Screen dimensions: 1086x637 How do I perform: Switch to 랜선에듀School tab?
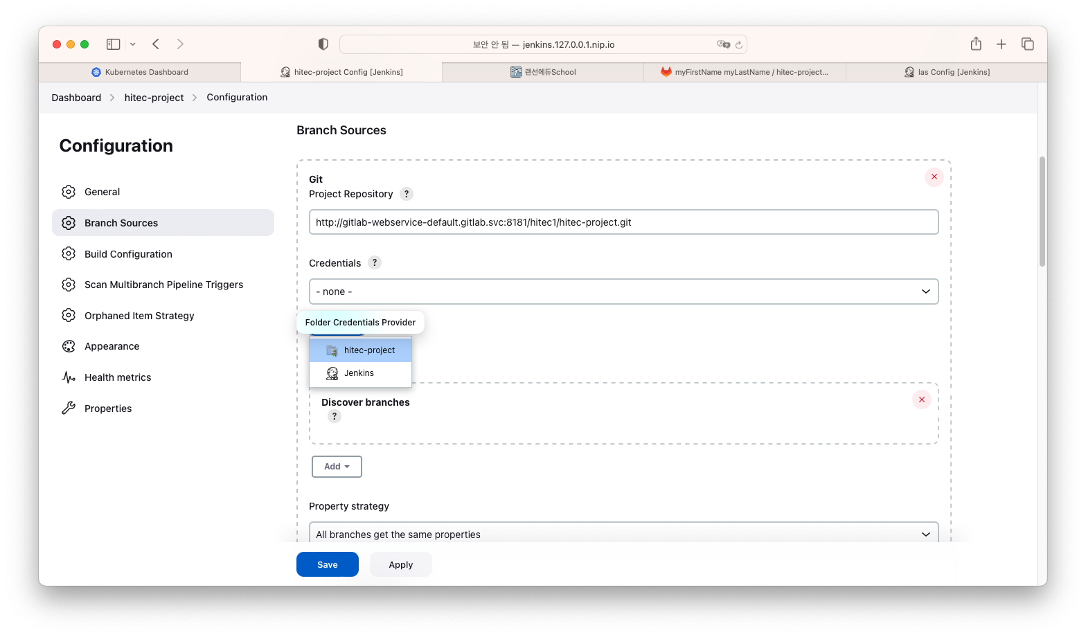543,72
